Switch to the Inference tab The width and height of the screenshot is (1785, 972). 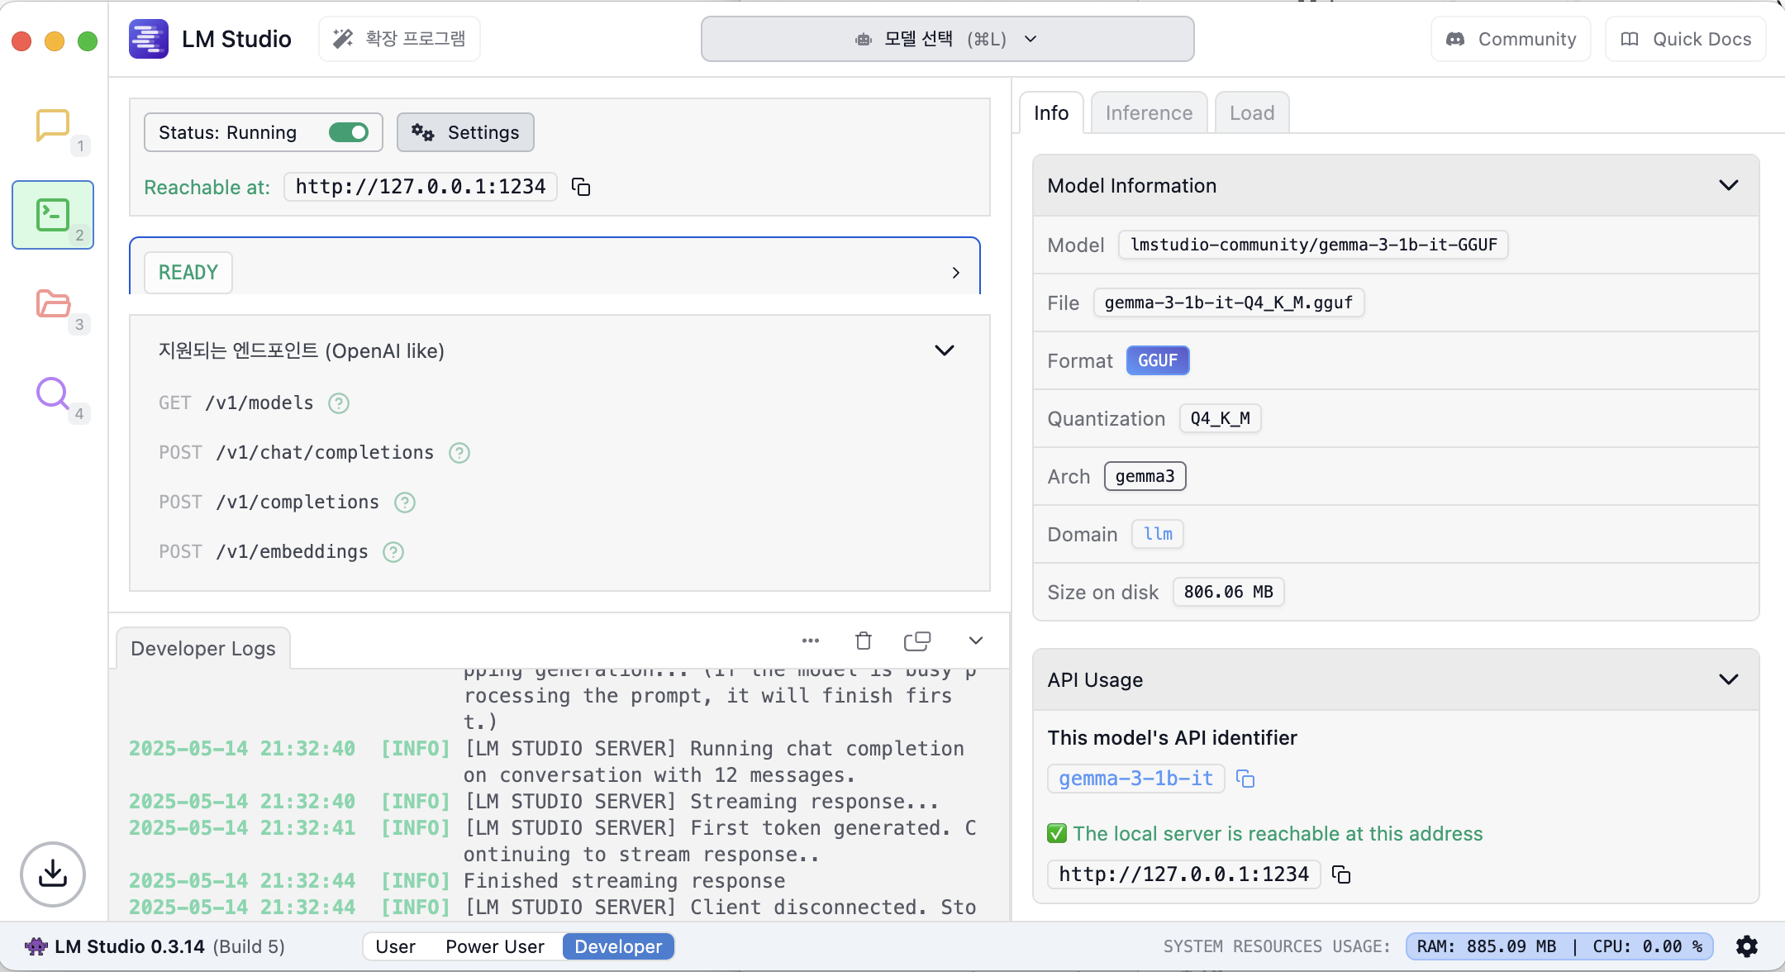coord(1148,113)
